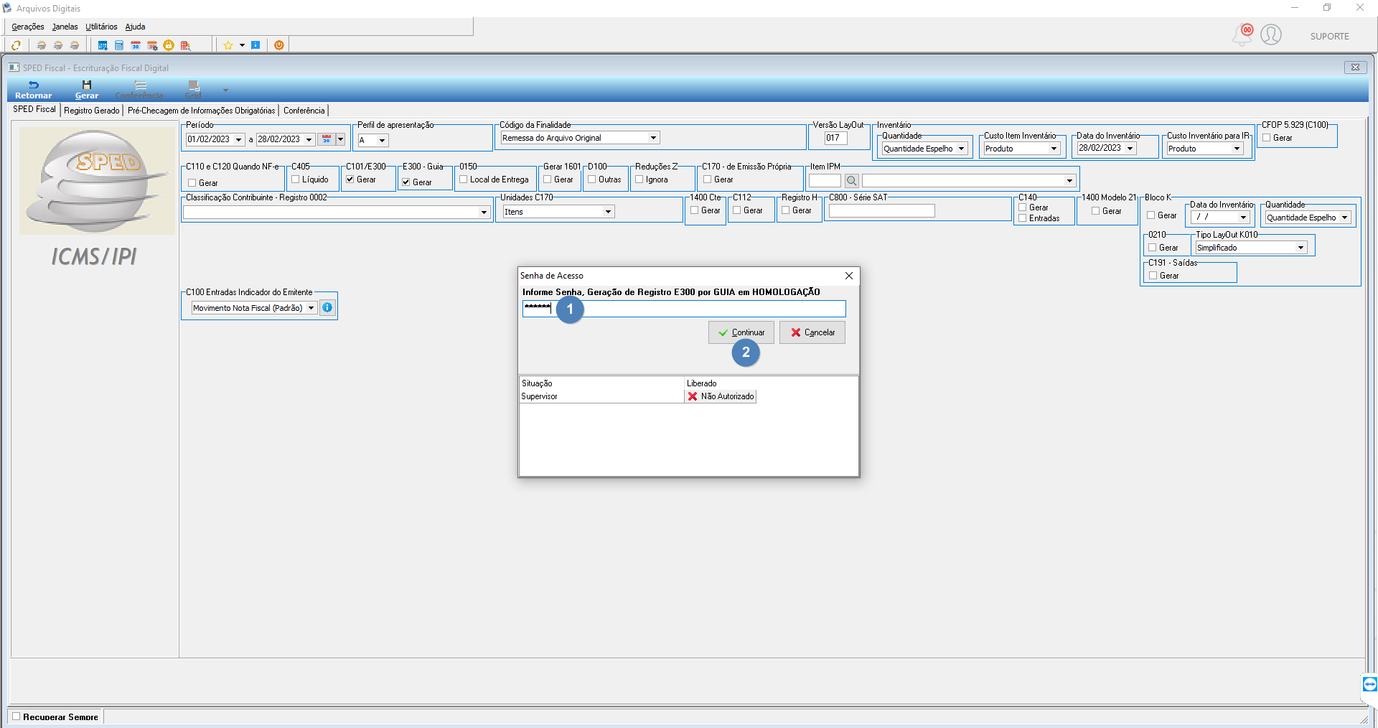
Task: Close the SPED Fiscal inner window
Action: click(x=1355, y=67)
